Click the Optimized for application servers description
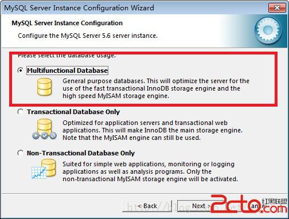 tap(153, 130)
